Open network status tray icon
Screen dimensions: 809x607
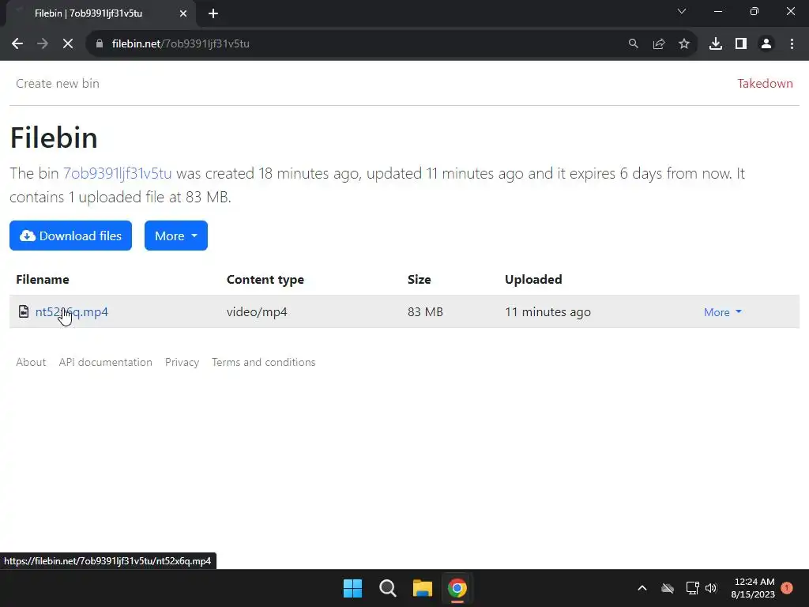(x=692, y=588)
